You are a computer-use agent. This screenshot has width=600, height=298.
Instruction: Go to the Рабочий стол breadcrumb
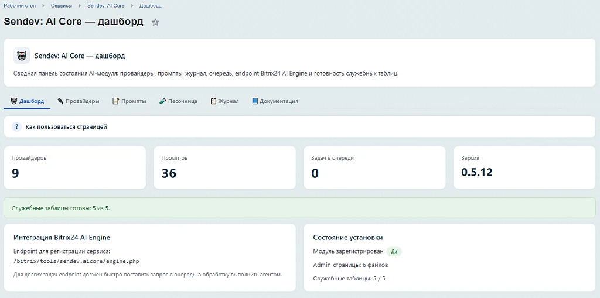point(20,6)
